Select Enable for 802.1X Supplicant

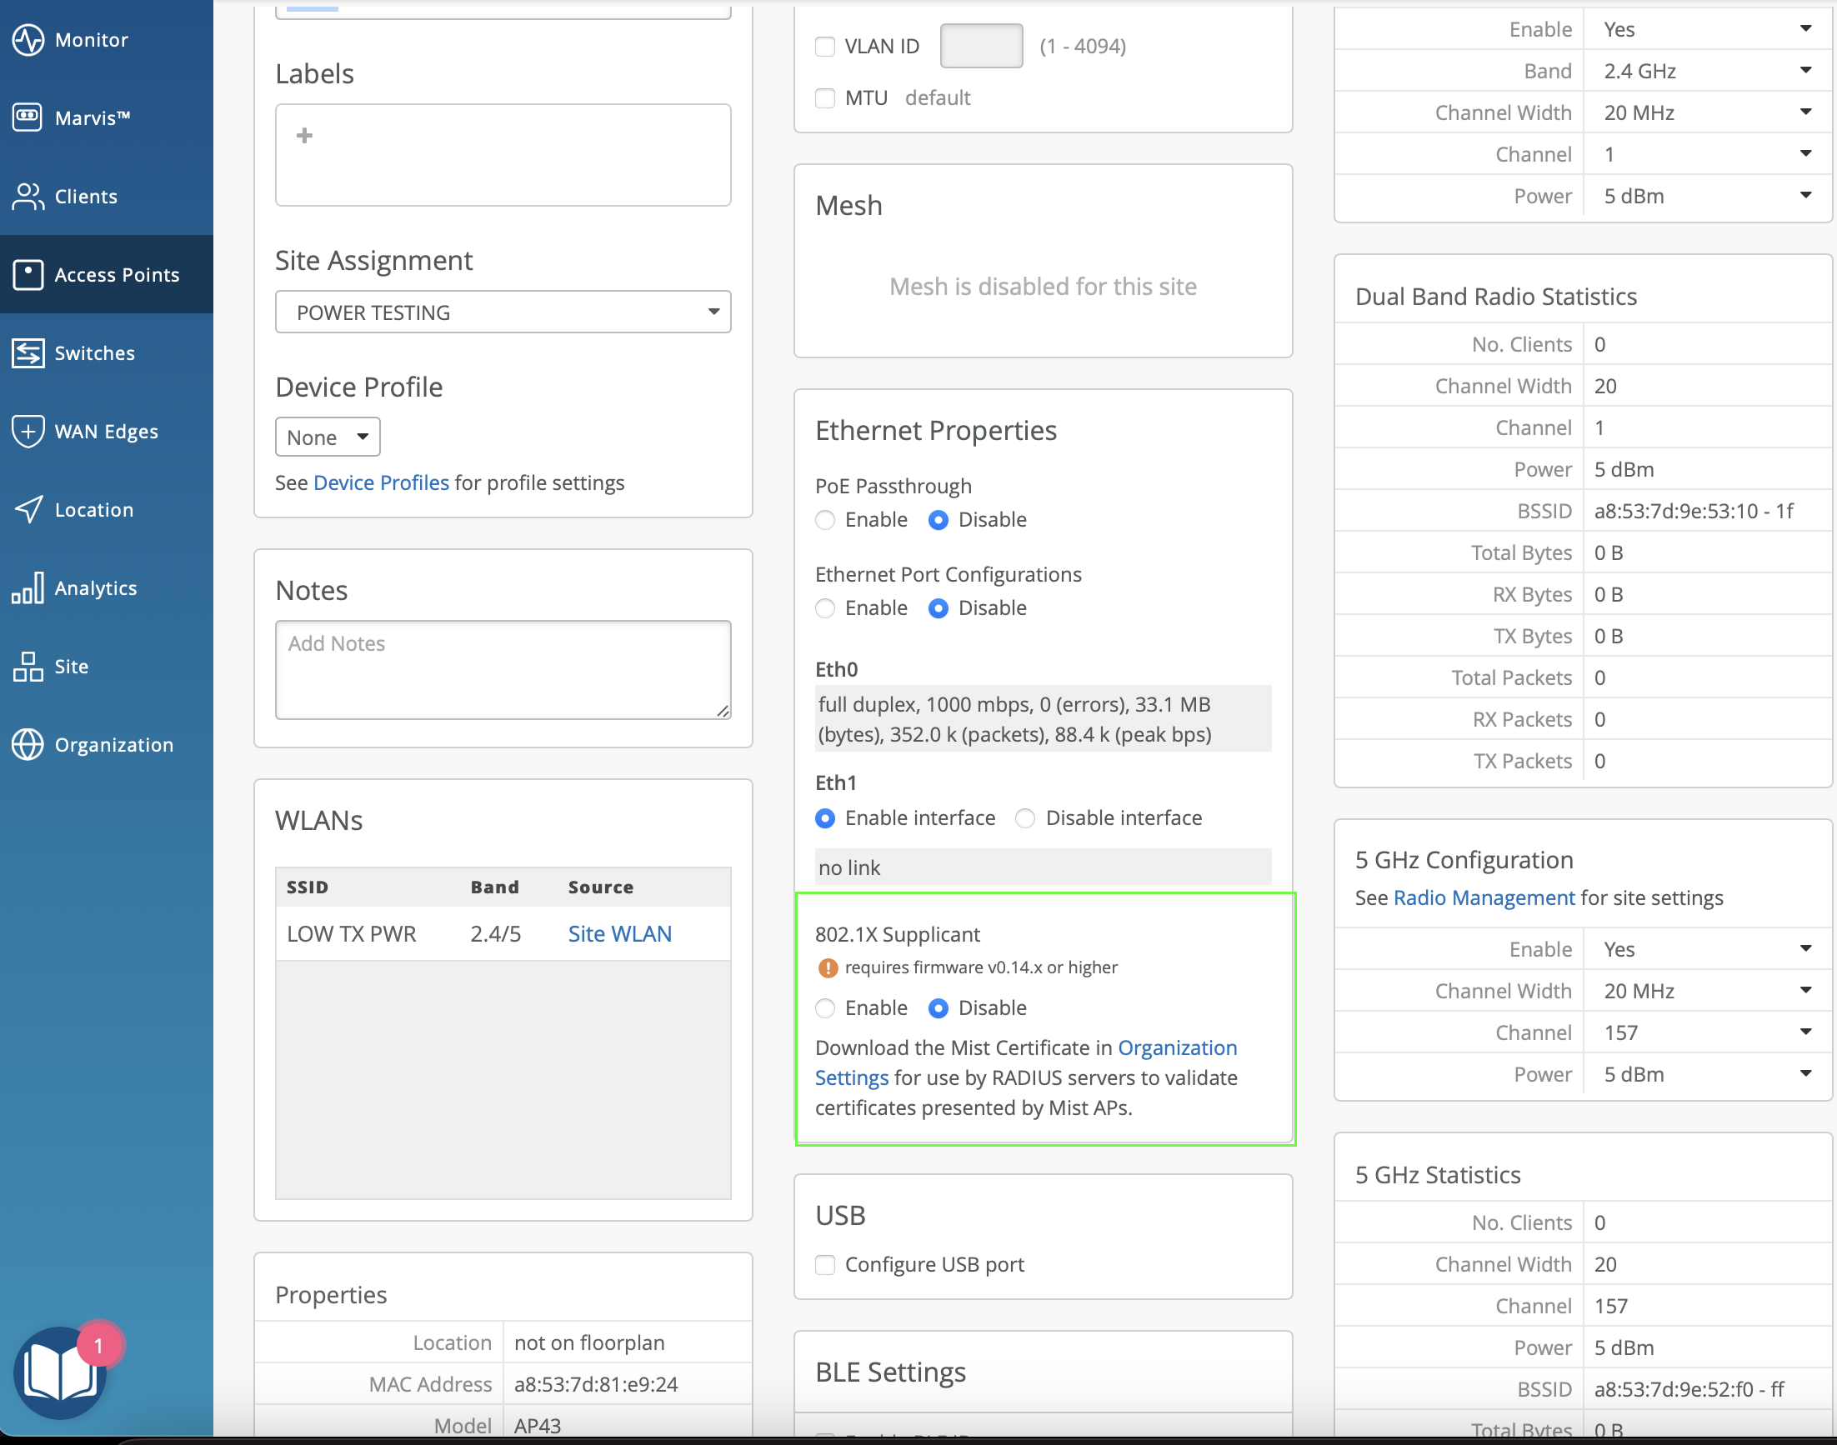pyautogui.click(x=825, y=1008)
